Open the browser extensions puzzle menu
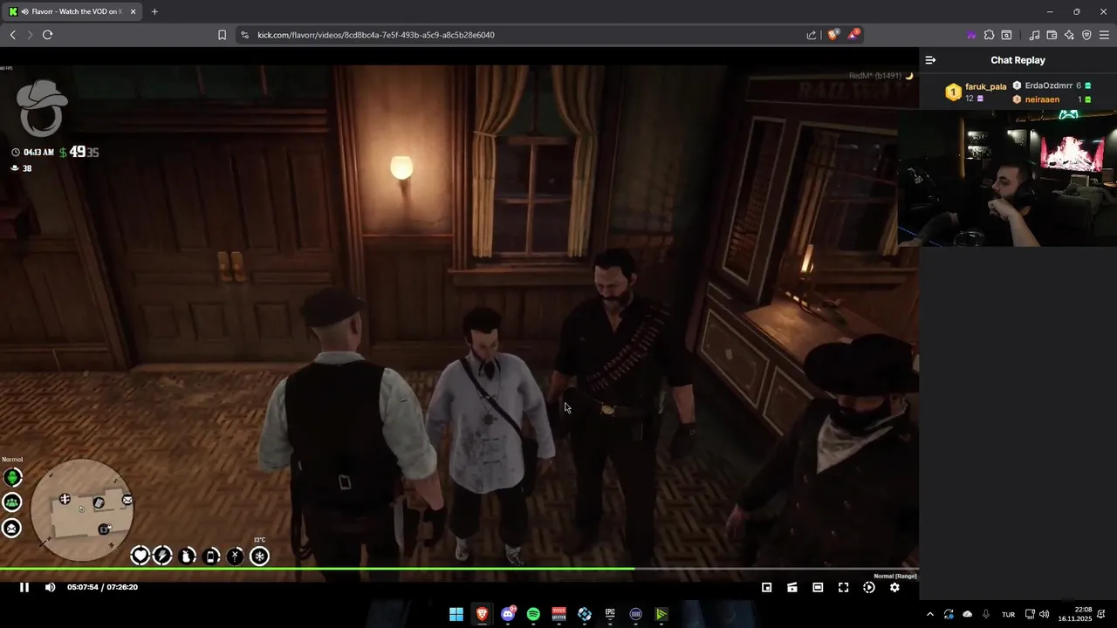Image resolution: width=1117 pixels, height=628 pixels. [989, 35]
